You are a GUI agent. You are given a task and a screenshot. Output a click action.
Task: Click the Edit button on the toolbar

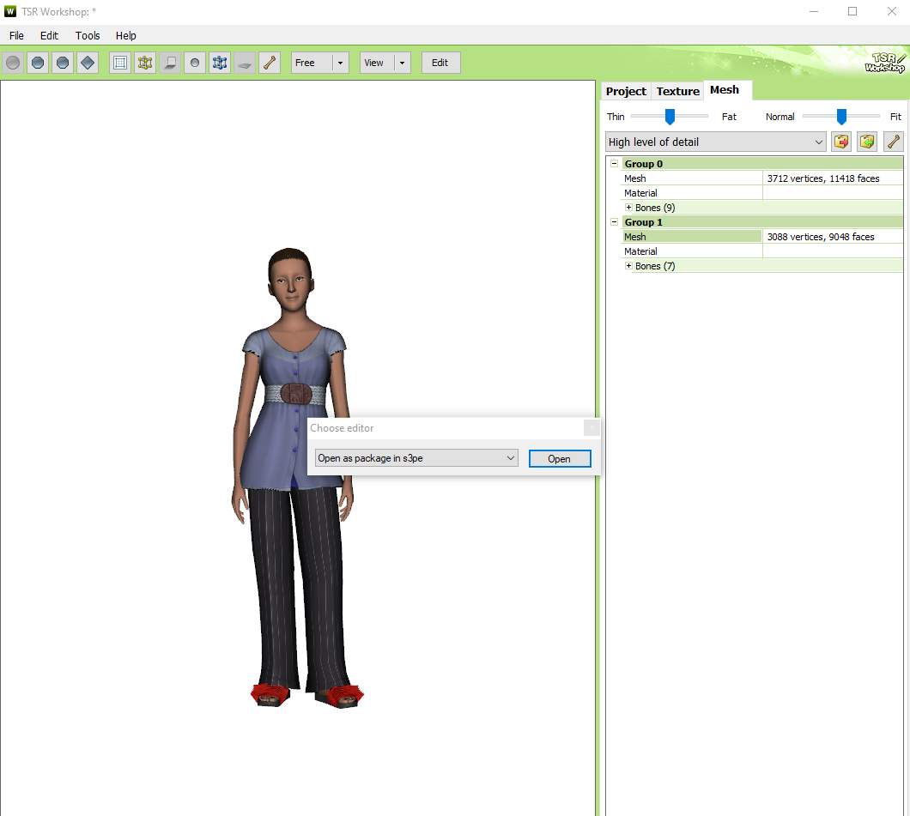click(x=440, y=62)
